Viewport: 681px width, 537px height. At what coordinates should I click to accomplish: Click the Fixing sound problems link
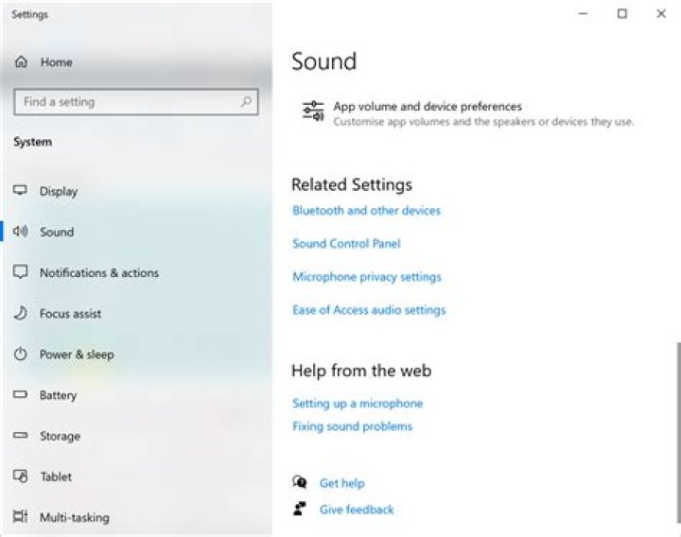click(x=352, y=426)
